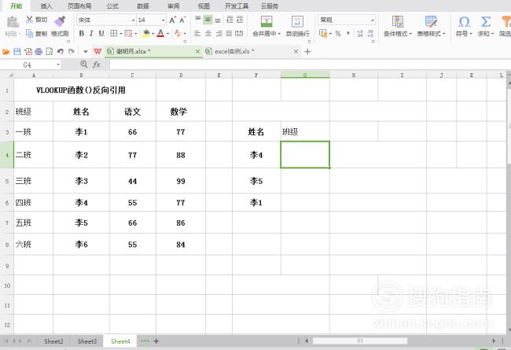Click the open folder icon in quick toolbar
Screen dimensions: 511x350
6,52
